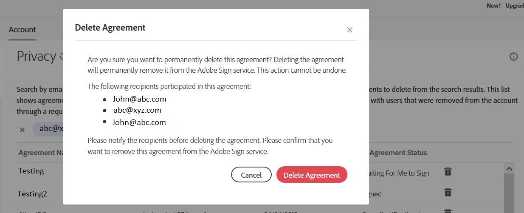Click the partially visible bottom trash icon
This screenshot has height=213, width=524.
point(448,211)
